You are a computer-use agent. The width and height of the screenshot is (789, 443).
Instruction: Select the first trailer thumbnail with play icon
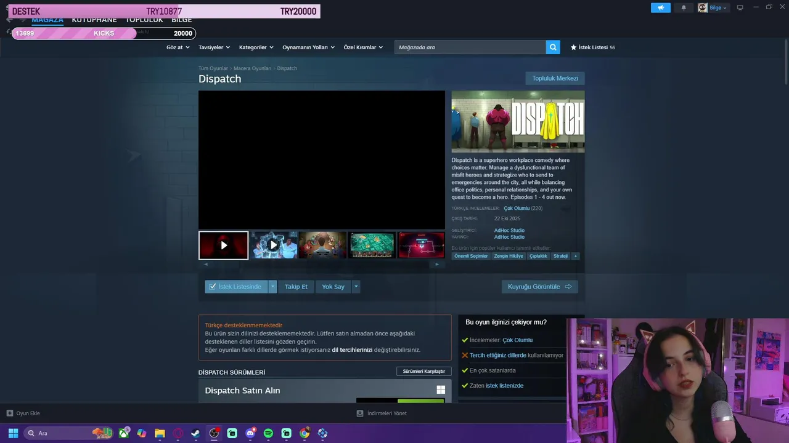coord(224,245)
